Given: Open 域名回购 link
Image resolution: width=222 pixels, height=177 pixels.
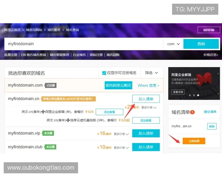Looking at the screenshot, I should (113, 55).
